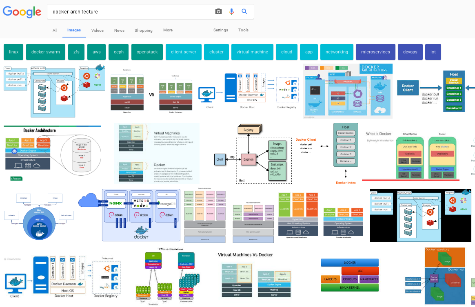
Task: Apply the client server filter chip
Action: point(183,52)
